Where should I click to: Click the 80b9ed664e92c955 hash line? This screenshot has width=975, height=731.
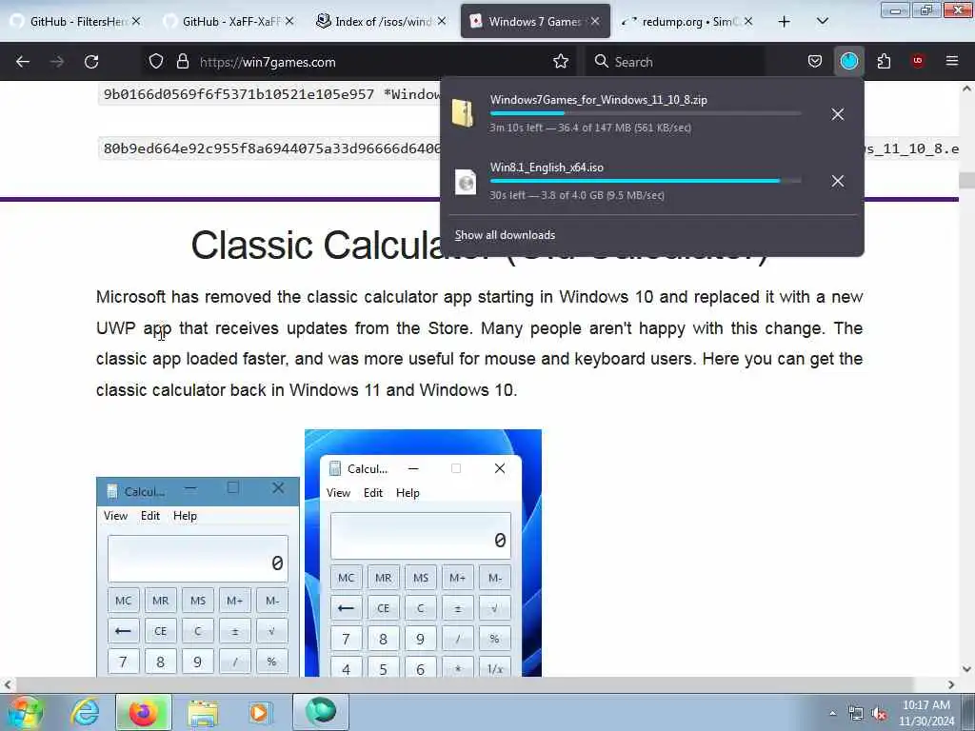coord(269,148)
